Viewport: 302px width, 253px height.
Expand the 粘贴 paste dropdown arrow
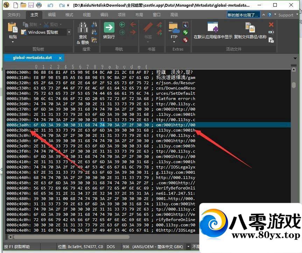click(13, 42)
